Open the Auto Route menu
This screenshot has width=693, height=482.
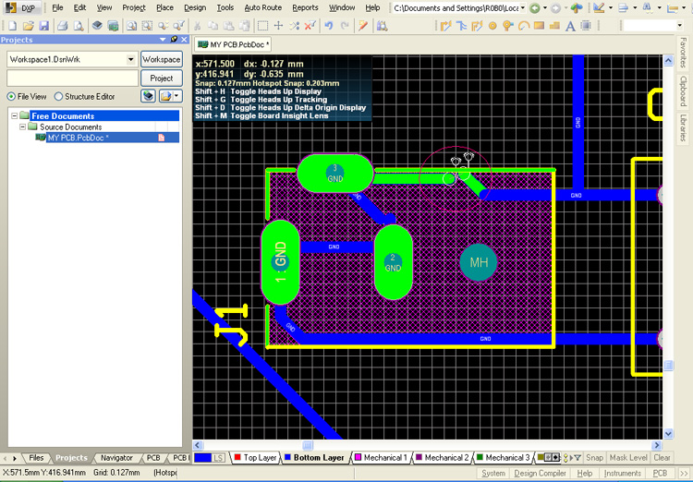point(263,7)
